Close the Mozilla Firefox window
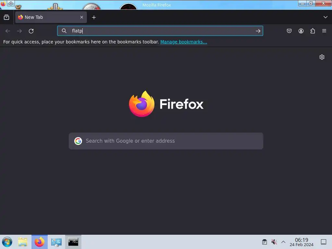 323,3
